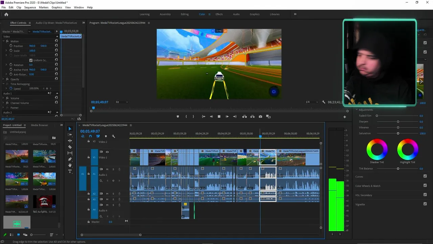Open the Comparison View button
The height and width of the screenshot is (244, 433).
268,117
